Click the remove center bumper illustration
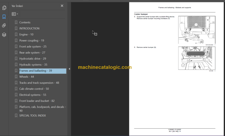The width and height of the screenshot is (225, 136). click(x=197, y=58)
